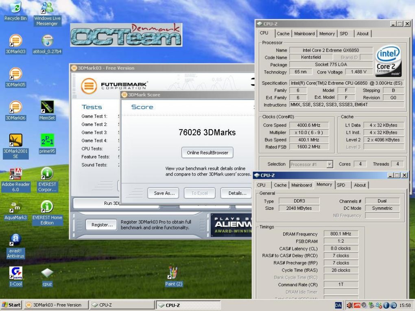Open Memory tab in upper CPU-Z window
This screenshot has height=311, width=415.
(x=327, y=34)
